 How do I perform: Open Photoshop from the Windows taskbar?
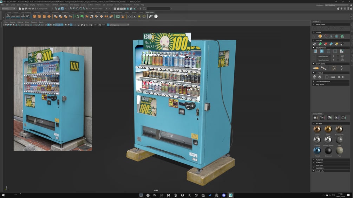pyautogui.click(x=155, y=195)
